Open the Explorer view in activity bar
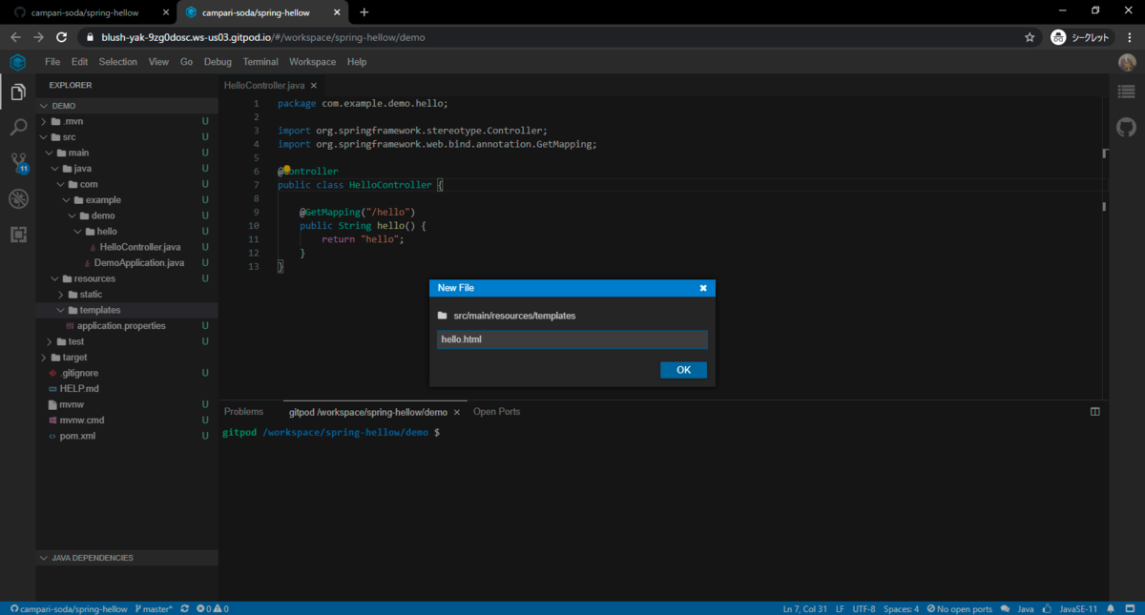 pos(17,92)
